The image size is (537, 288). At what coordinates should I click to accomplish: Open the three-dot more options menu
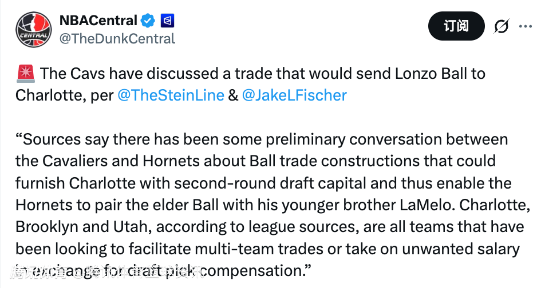[525, 26]
